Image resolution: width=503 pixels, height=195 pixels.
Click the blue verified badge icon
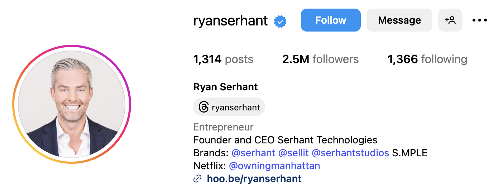(280, 22)
